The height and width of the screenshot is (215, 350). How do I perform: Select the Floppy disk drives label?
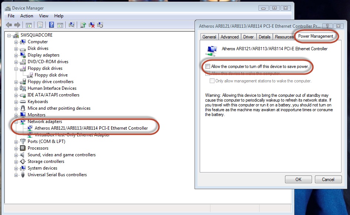(45, 68)
